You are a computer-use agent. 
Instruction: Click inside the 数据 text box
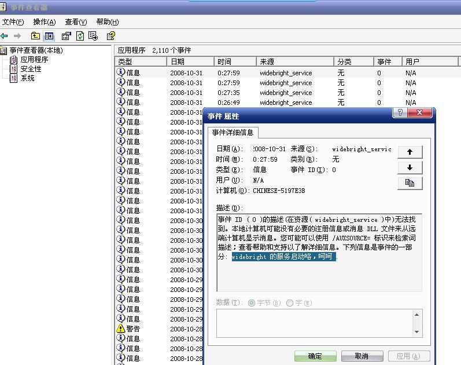[315, 323]
